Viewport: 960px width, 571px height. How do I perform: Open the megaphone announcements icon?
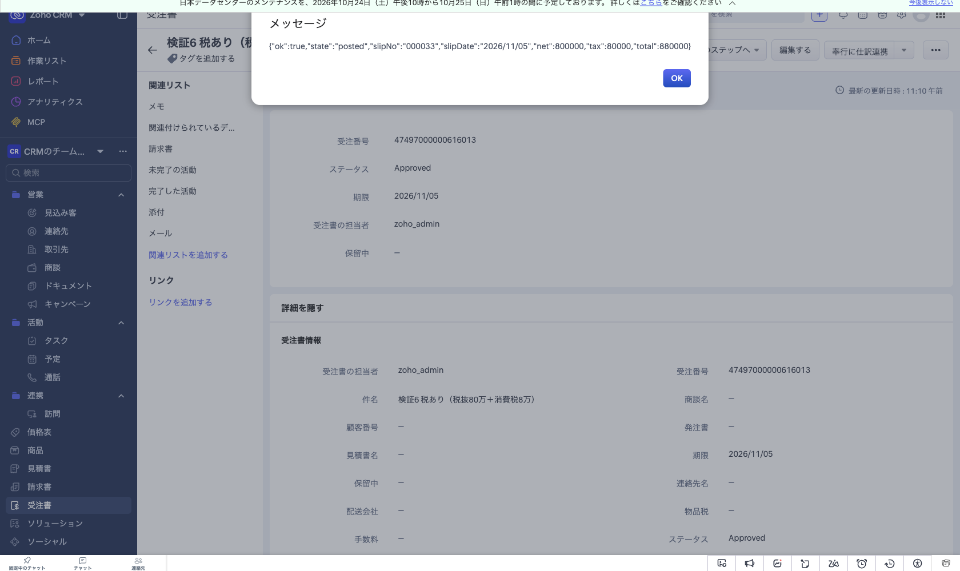click(x=750, y=564)
